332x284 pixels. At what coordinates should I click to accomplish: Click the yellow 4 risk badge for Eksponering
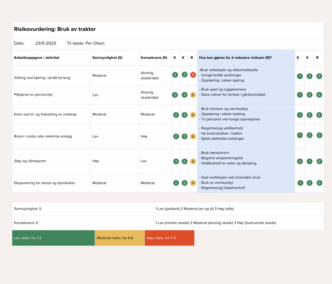click(x=193, y=183)
